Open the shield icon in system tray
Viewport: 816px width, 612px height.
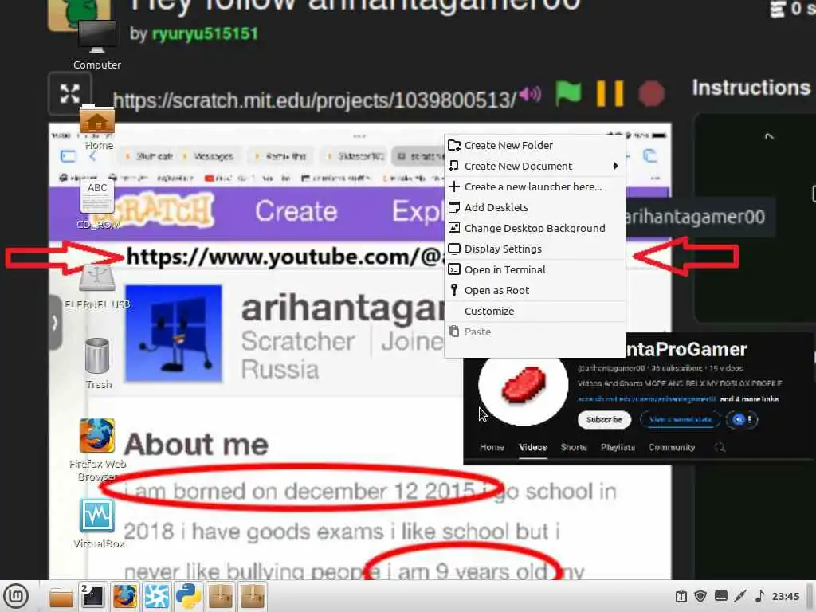click(x=700, y=596)
